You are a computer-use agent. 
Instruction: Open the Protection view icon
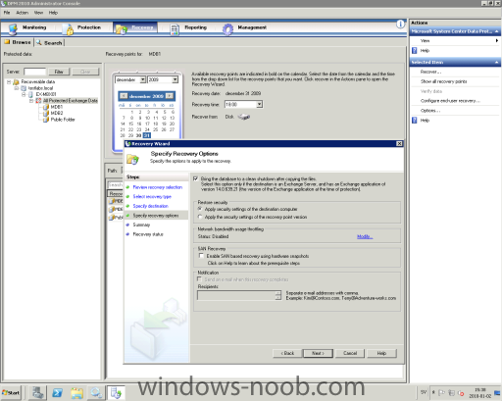click(69, 29)
